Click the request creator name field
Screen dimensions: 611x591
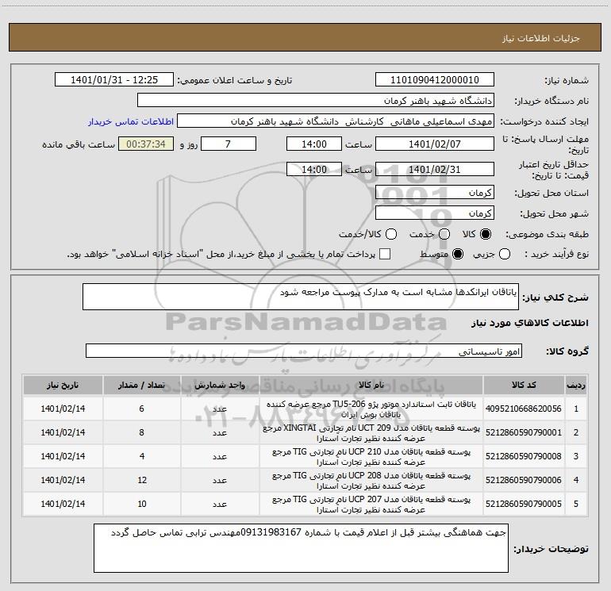pyautogui.click(x=336, y=121)
